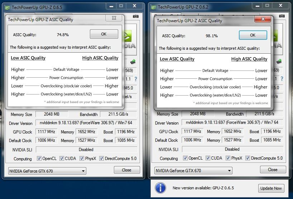Click Bandwidth 211.5 GB/s field in GPU-Z 0.6.2
The width and height of the screenshot is (293, 199).
(x=265, y=114)
